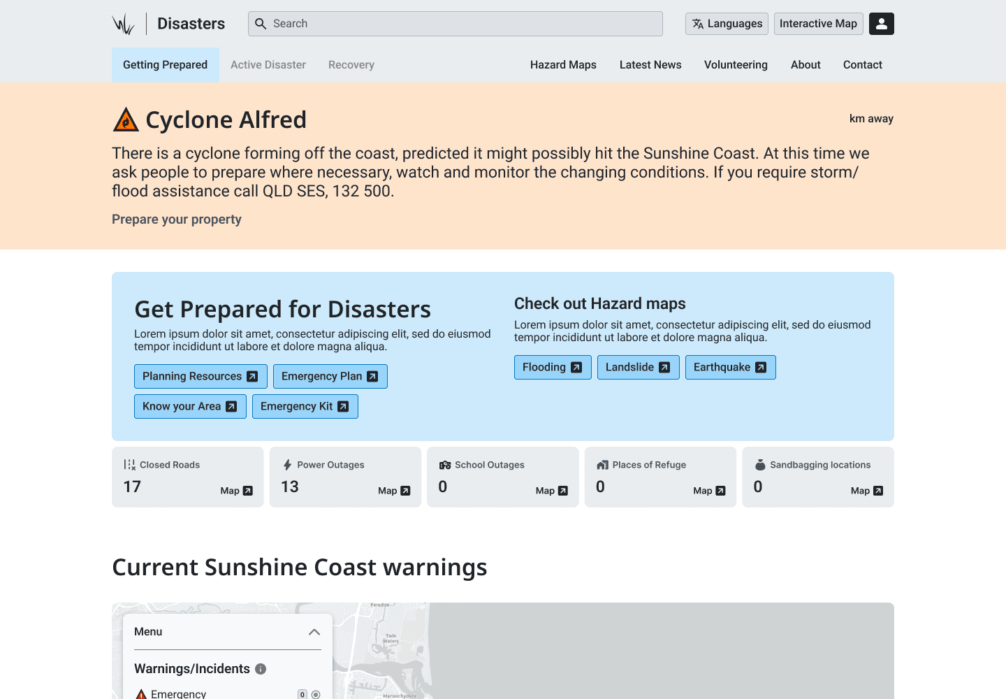Click the Places of Refuge icon

click(602, 465)
